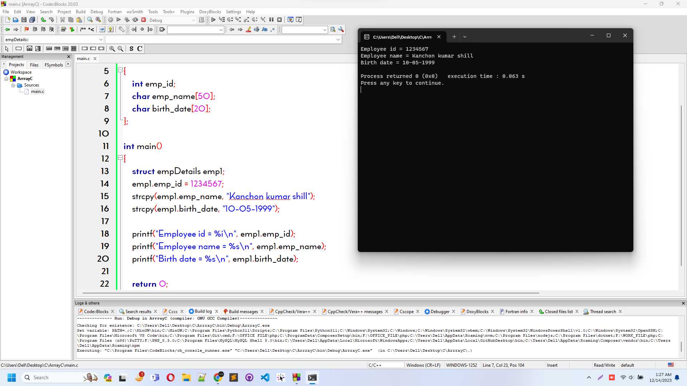Pause the debugger with Break icon
Image resolution: width=687 pixels, height=386 pixels.
[271, 20]
